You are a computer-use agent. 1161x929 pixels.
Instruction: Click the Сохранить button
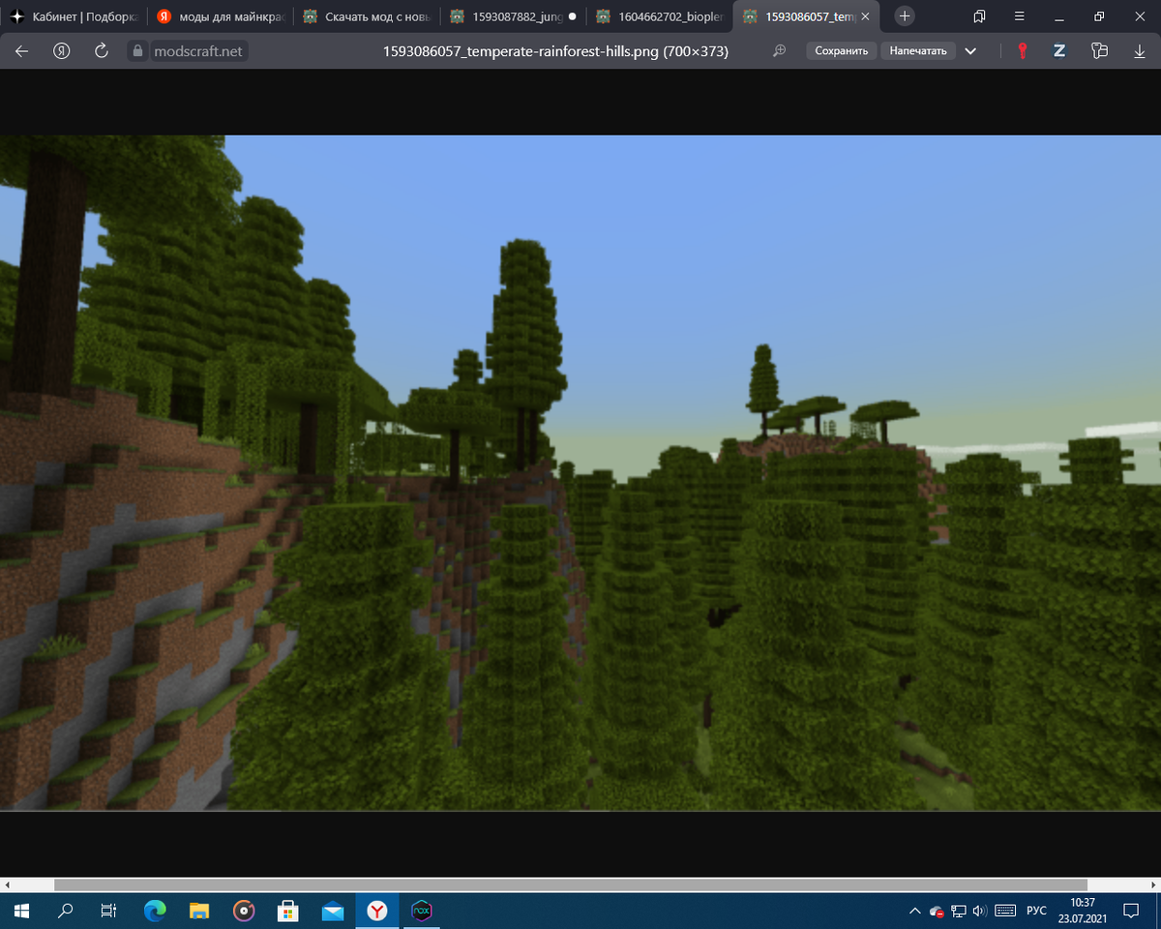[x=841, y=51]
